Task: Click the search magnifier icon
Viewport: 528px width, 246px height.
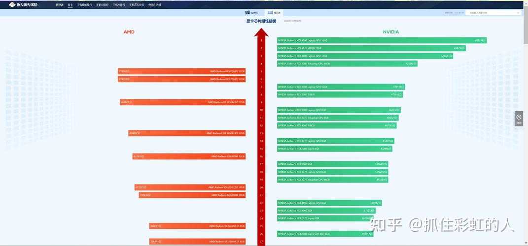Action: [518, 13]
